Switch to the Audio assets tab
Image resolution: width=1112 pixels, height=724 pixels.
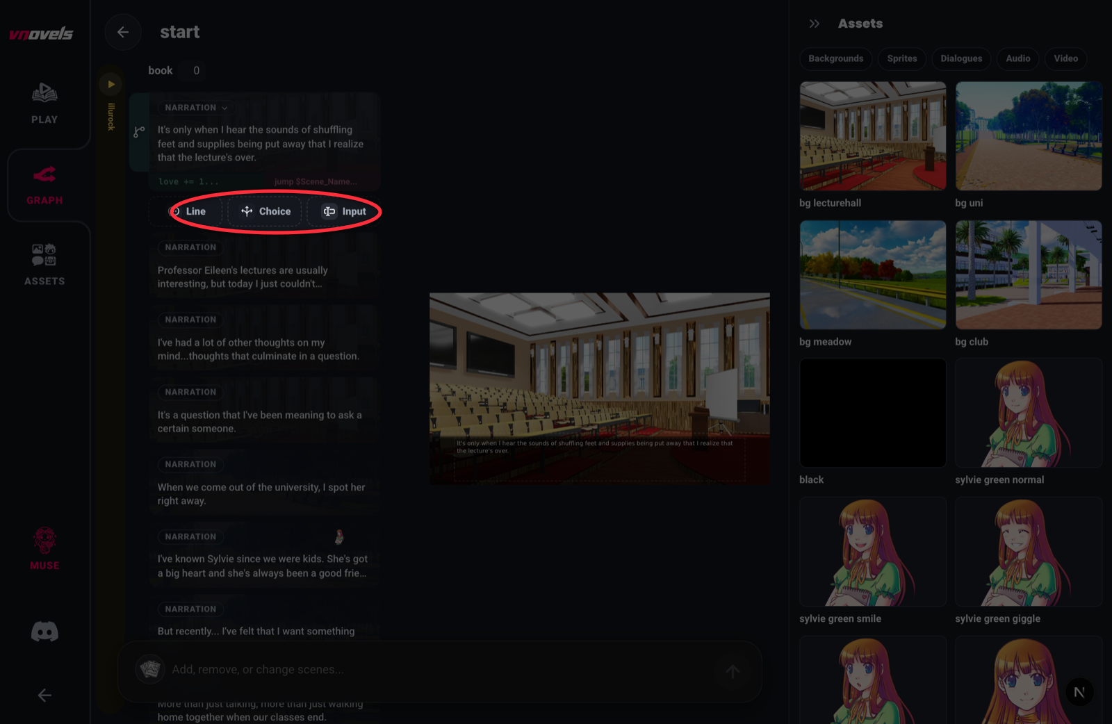(x=1018, y=58)
